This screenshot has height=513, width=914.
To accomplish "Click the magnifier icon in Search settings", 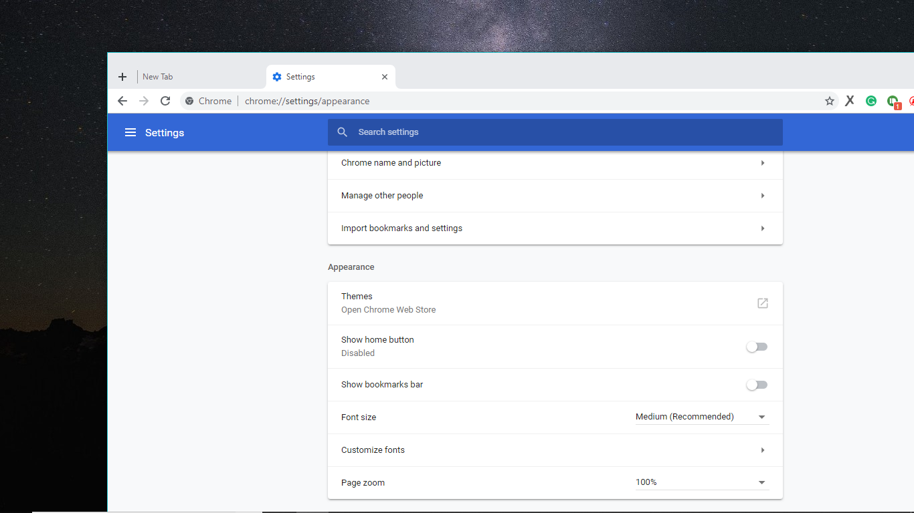I will [x=343, y=132].
